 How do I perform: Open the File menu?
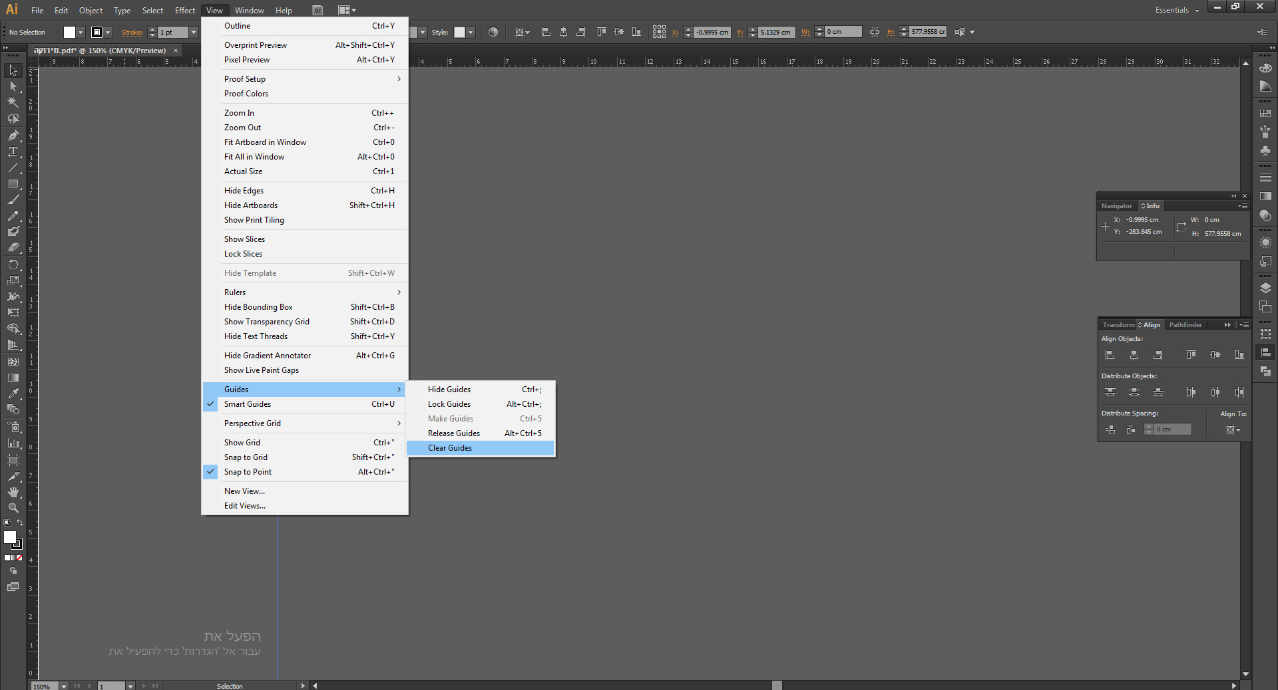(x=37, y=10)
